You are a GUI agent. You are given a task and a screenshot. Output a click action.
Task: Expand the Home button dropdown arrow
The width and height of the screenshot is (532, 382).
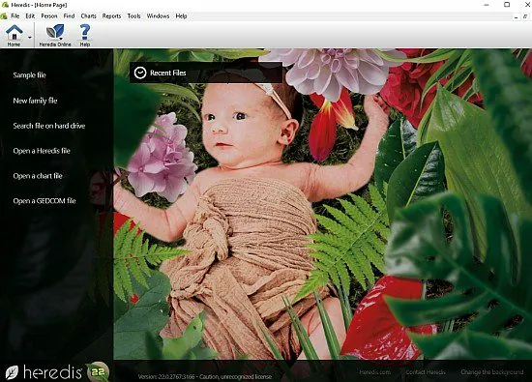coord(30,38)
